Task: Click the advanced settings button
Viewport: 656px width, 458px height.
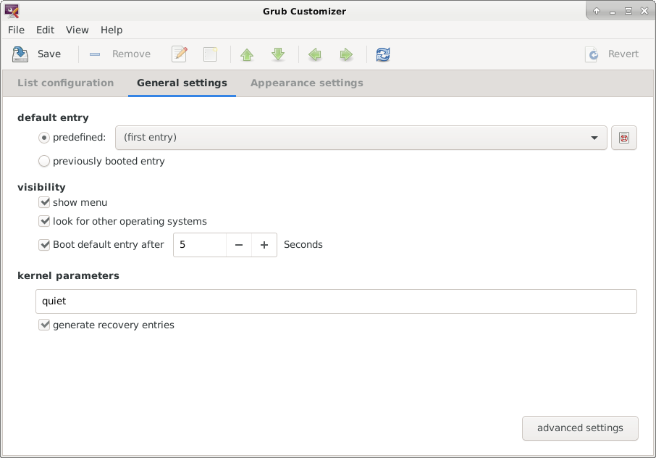Action: click(x=580, y=428)
